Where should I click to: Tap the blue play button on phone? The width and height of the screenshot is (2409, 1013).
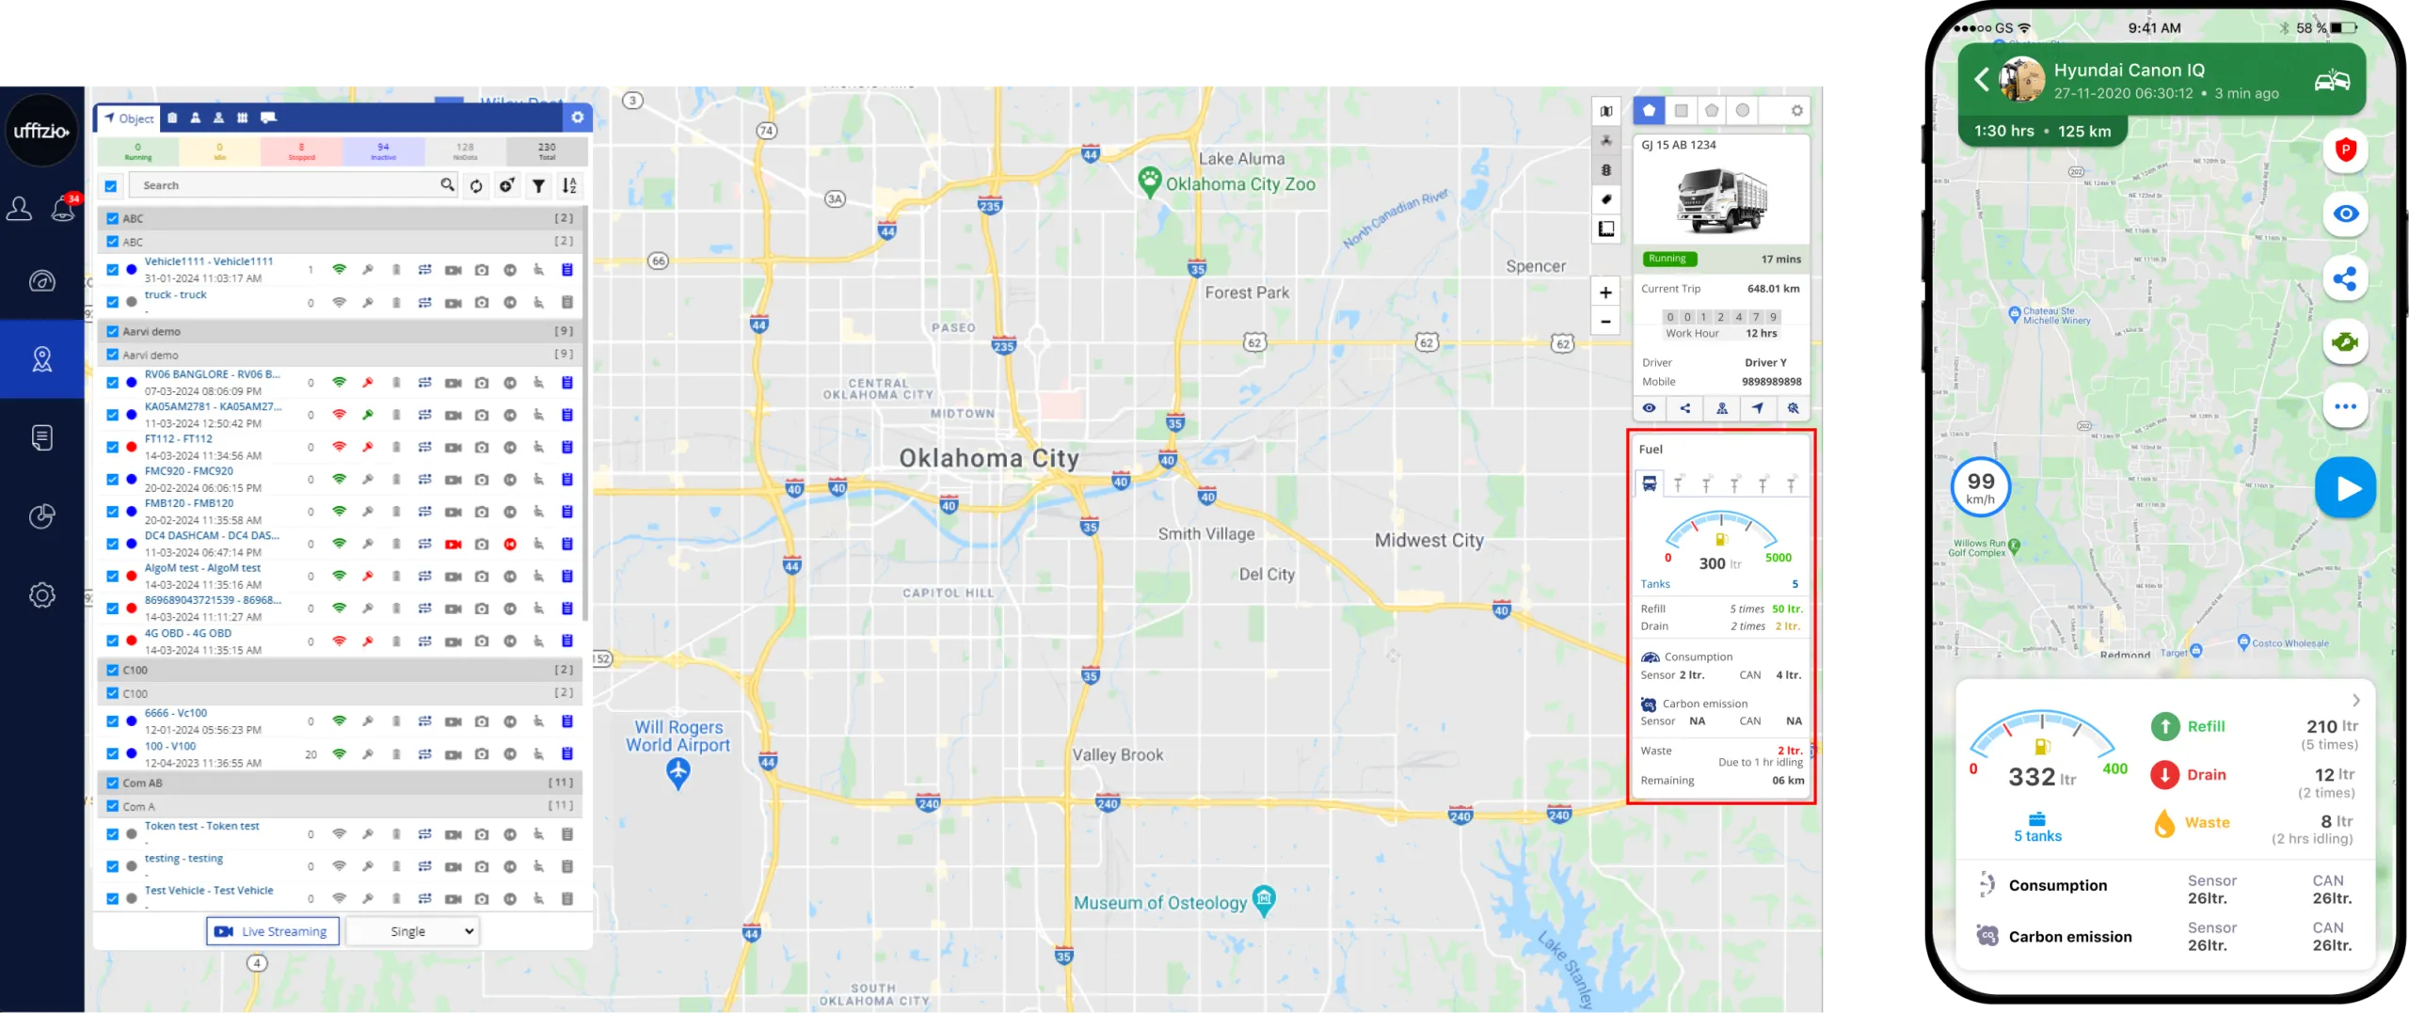[x=2345, y=488]
